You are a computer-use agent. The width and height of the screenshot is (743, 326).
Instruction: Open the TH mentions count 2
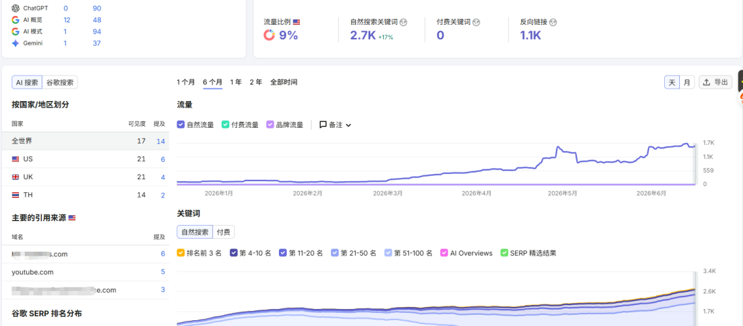click(163, 195)
